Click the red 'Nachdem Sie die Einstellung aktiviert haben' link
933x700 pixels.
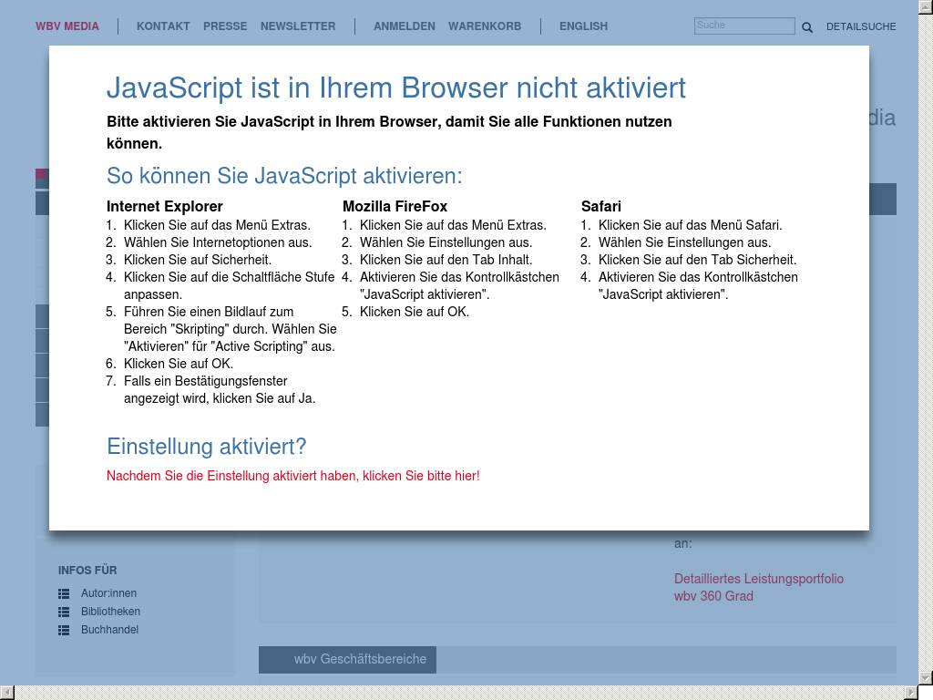(292, 476)
